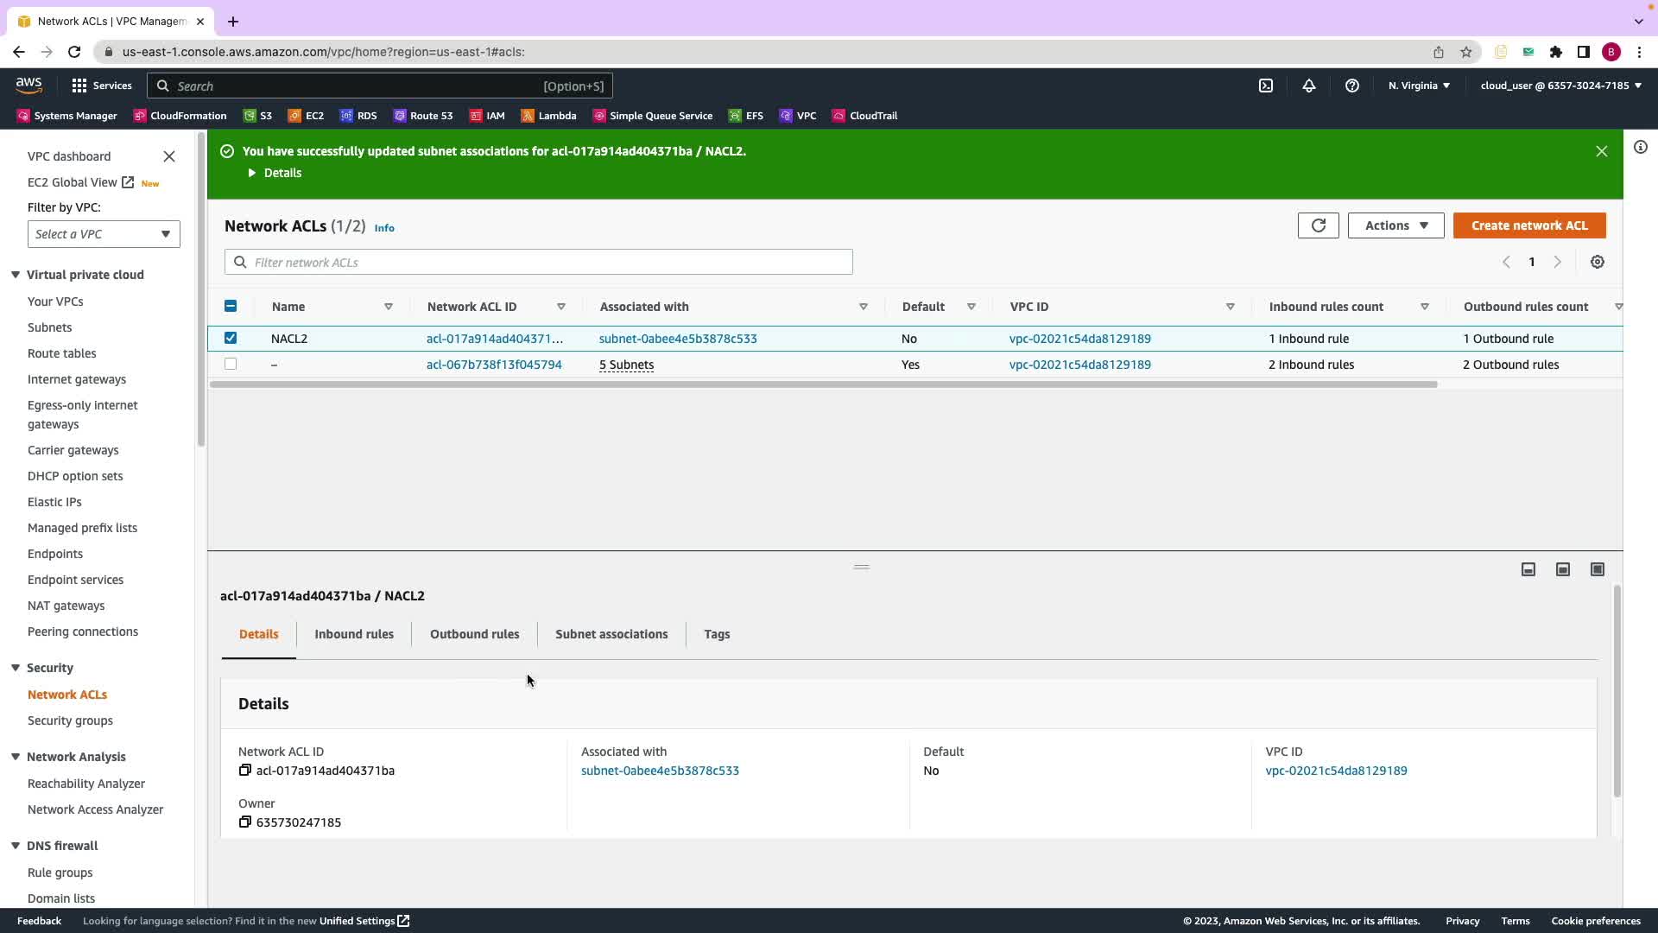Image resolution: width=1658 pixels, height=933 pixels.
Task: Click the refresh Network ACLs button
Action: point(1318,225)
